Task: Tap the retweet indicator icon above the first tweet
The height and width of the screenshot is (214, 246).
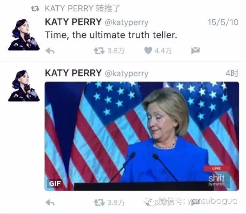Action: (x=35, y=8)
